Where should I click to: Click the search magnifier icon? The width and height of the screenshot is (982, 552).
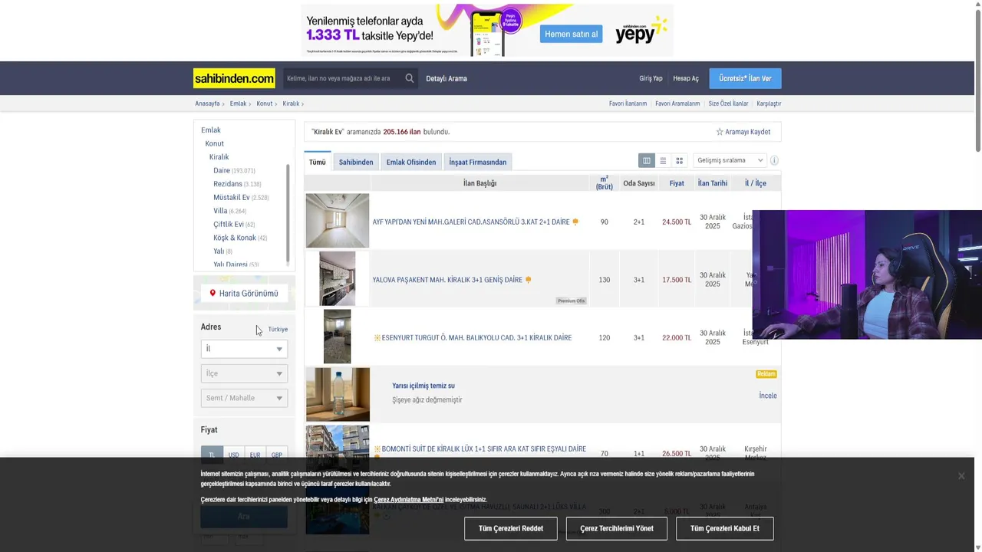pos(410,78)
